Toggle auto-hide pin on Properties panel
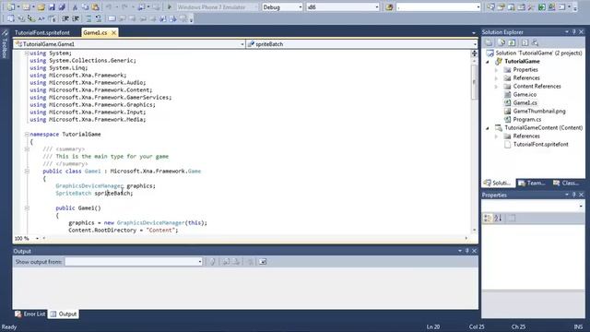Screen dimensions: 590x332 [573, 195]
